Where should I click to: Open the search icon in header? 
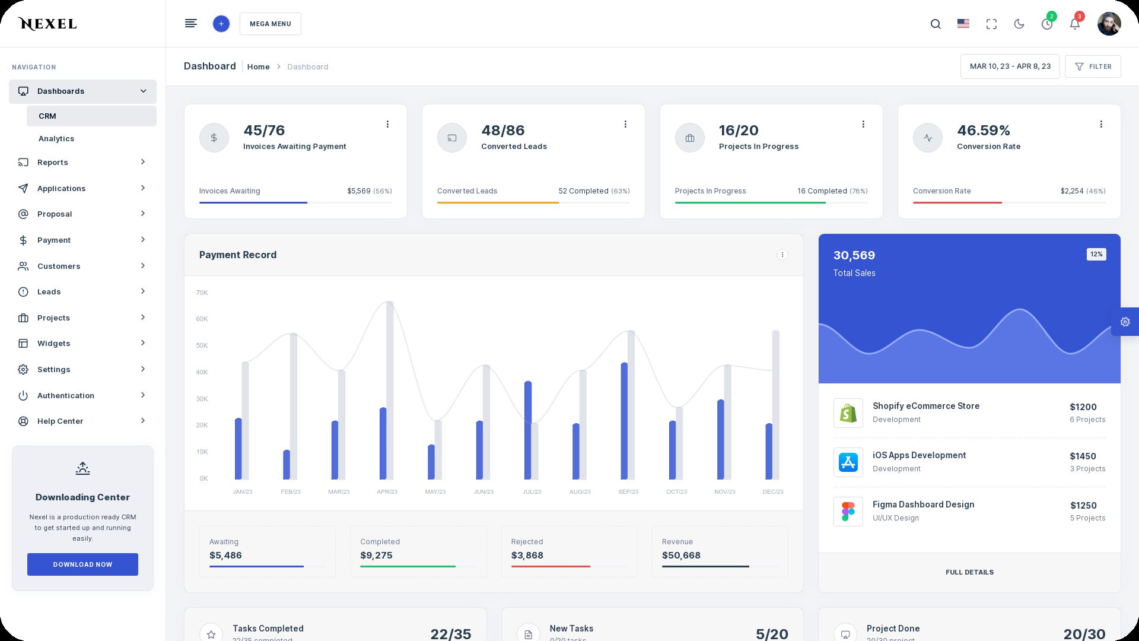[x=936, y=24]
